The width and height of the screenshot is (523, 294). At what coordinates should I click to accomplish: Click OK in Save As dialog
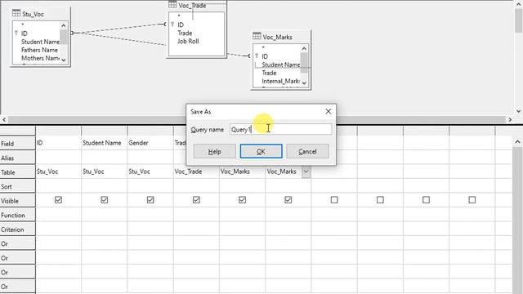261,151
